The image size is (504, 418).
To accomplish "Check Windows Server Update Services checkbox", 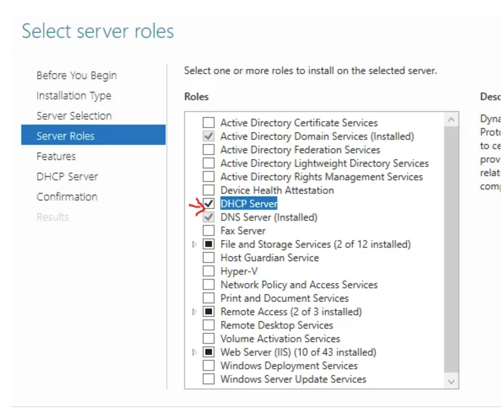I will 208,379.
